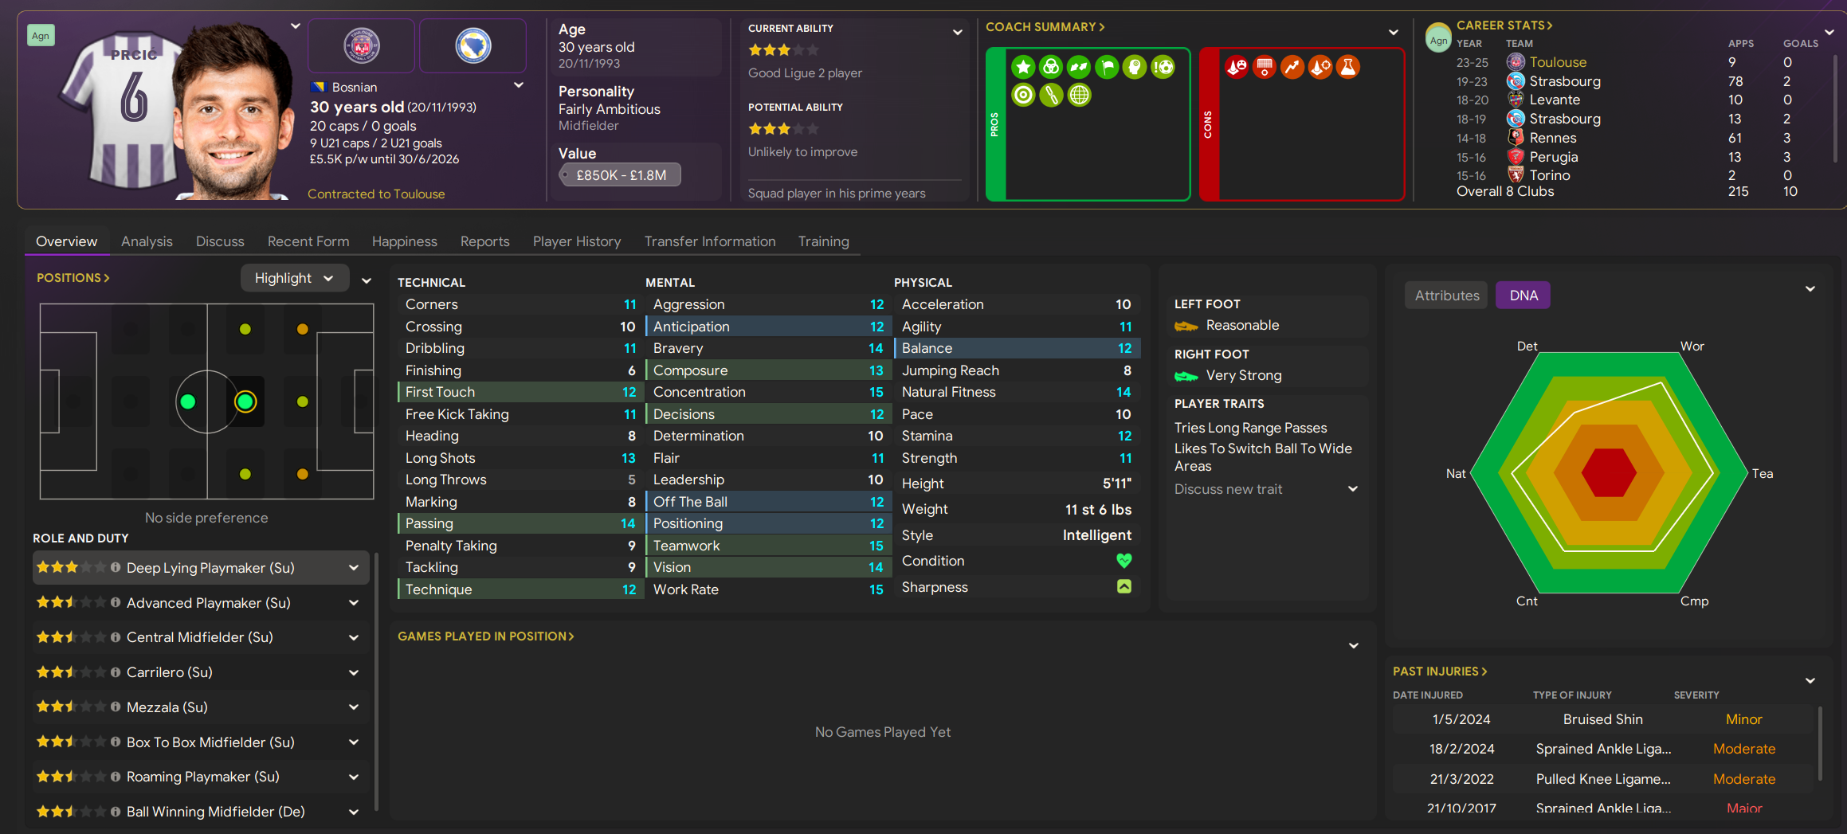
Task: Click the Toulouse club badge
Action: [x=361, y=45]
